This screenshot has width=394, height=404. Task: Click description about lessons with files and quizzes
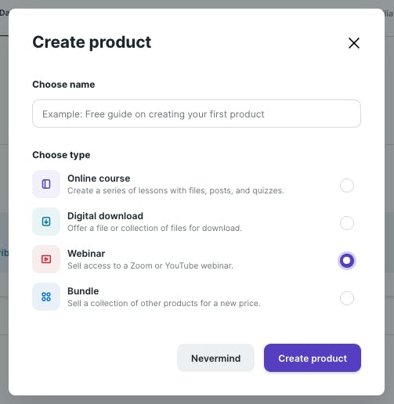click(x=175, y=191)
